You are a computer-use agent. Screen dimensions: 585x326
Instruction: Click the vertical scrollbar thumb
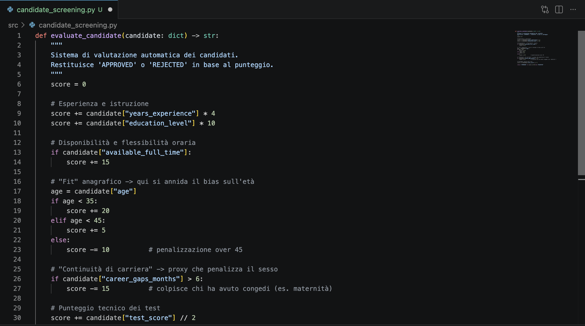(x=581, y=103)
